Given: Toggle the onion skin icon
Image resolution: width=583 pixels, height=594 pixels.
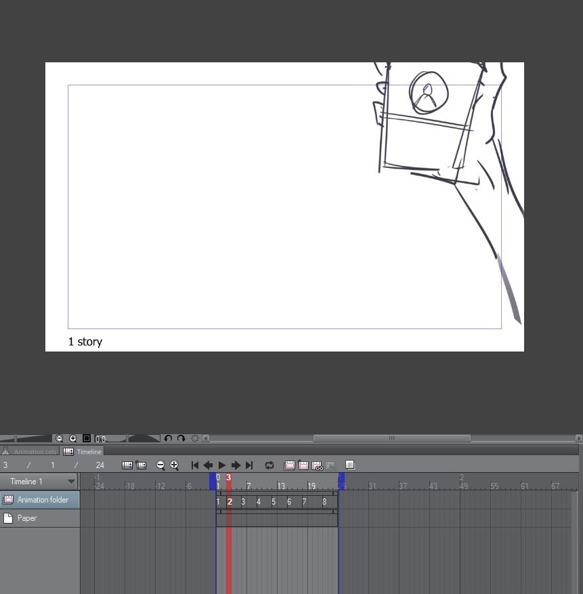Looking at the screenshot, I should coord(350,465).
